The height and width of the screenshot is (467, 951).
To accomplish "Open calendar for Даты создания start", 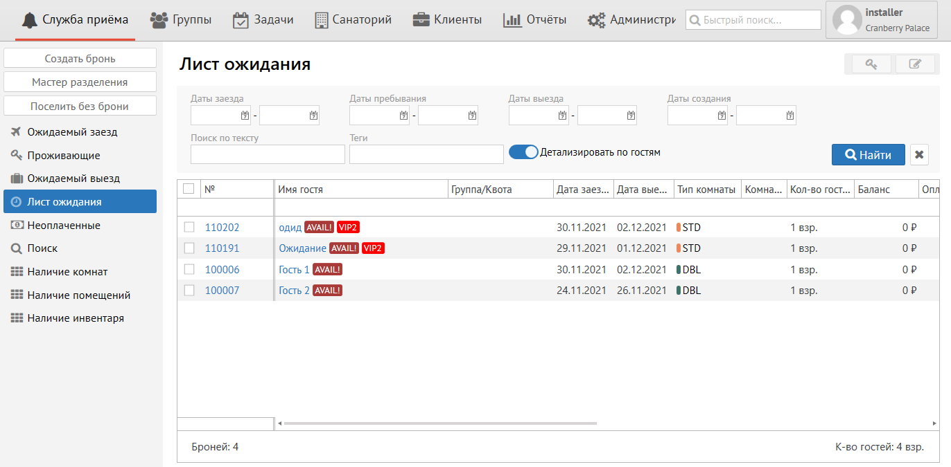I will (722, 116).
